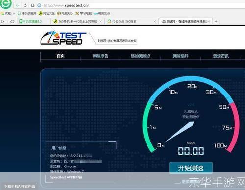Click the 10M gauge label
This screenshot has height=190, width=245.
(173, 92)
